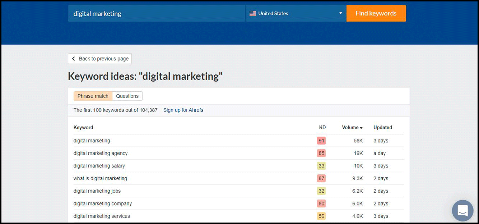Click the red KD 91 badge
The width and height of the screenshot is (479, 224).
pos(321,141)
